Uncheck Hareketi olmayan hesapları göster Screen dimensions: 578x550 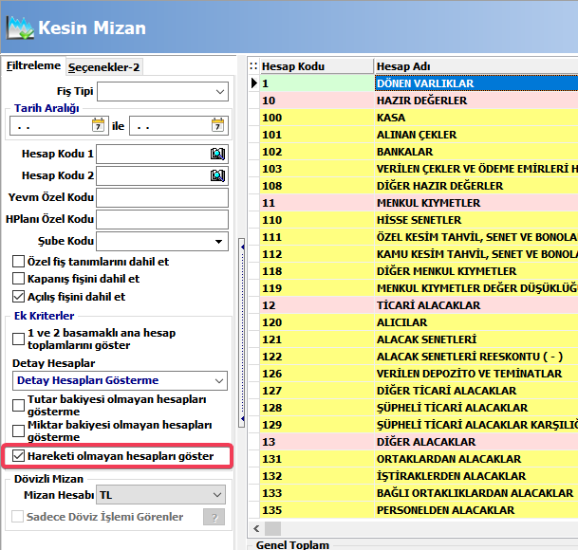coord(18,456)
